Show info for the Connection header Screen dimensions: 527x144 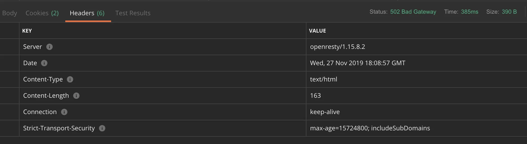64,112
